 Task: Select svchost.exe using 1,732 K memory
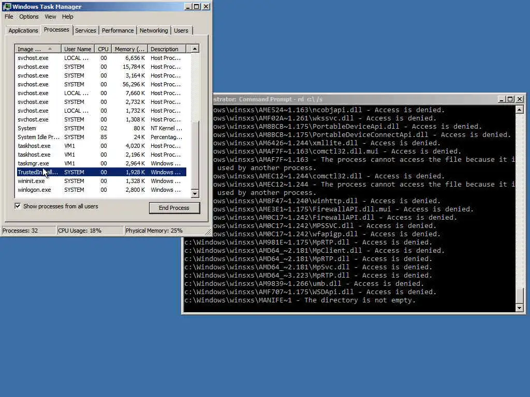coord(101,111)
